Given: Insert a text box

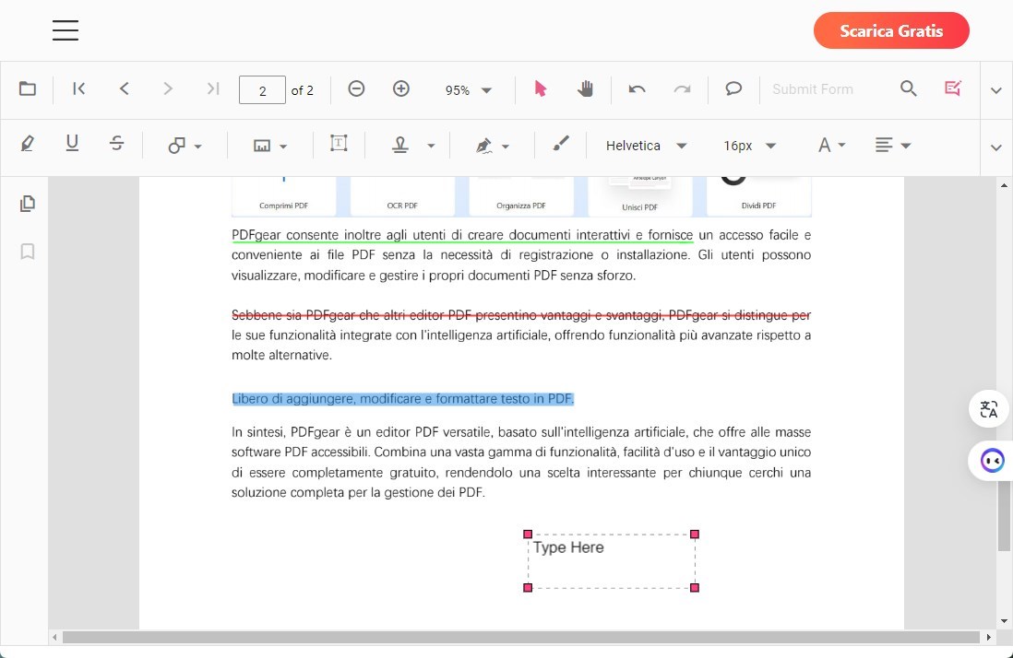Looking at the screenshot, I should pyautogui.click(x=339, y=144).
